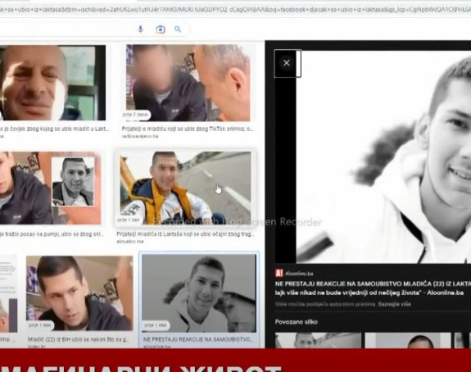Click 'prije 1 dan' badge on white hoodie thumbnail
The width and height of the screenshot is (471, 372).
click(x=156, y=325)
